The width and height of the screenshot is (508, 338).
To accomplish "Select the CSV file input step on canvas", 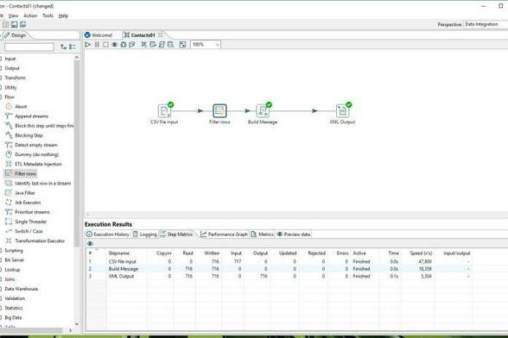I will pos(164,111).
